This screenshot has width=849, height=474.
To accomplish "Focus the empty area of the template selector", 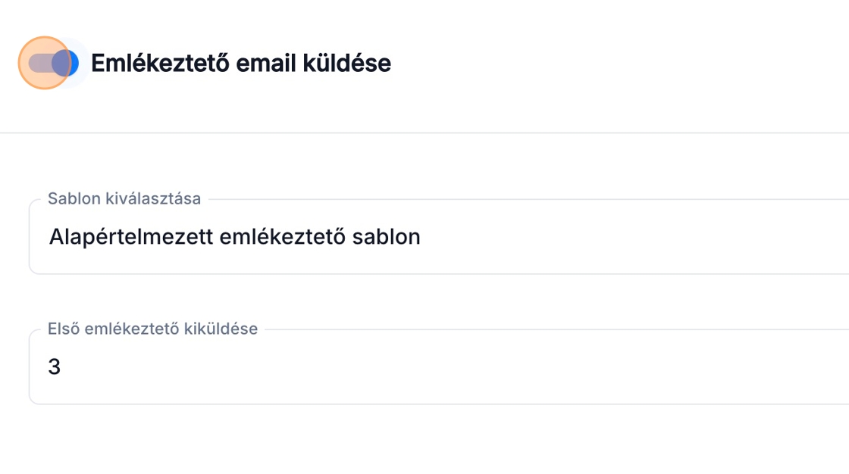I will tap(644, 237).
